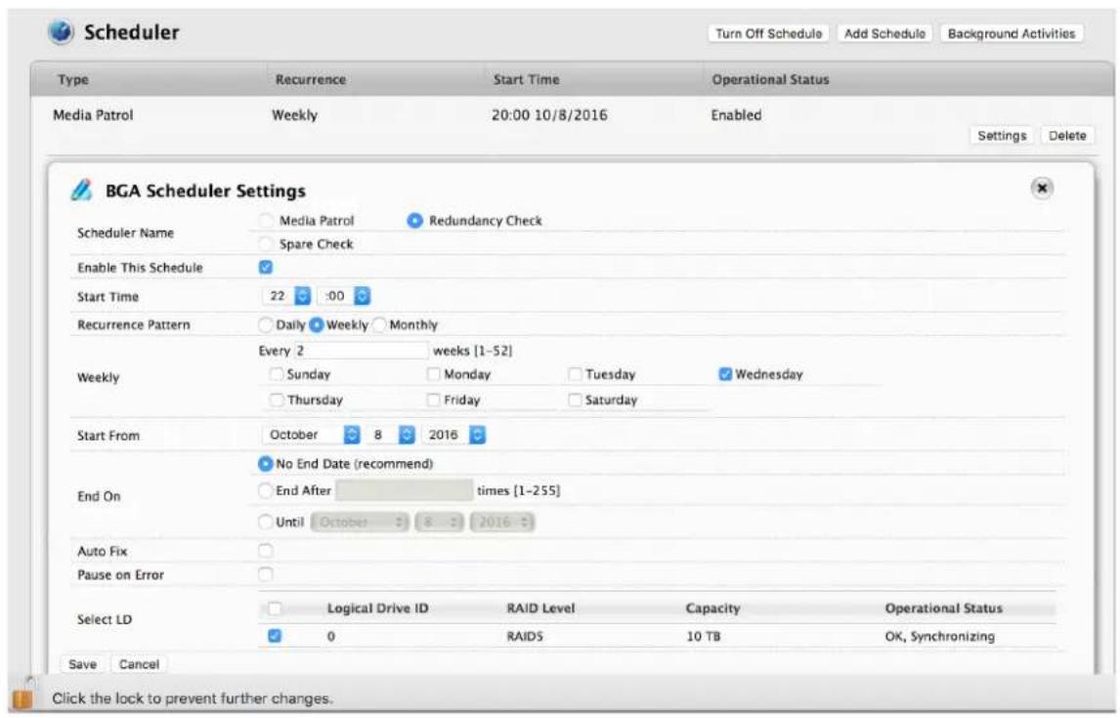The image size is (1120, 718).
Task: Open the Until month dropdown
Action: coord(360,522)
